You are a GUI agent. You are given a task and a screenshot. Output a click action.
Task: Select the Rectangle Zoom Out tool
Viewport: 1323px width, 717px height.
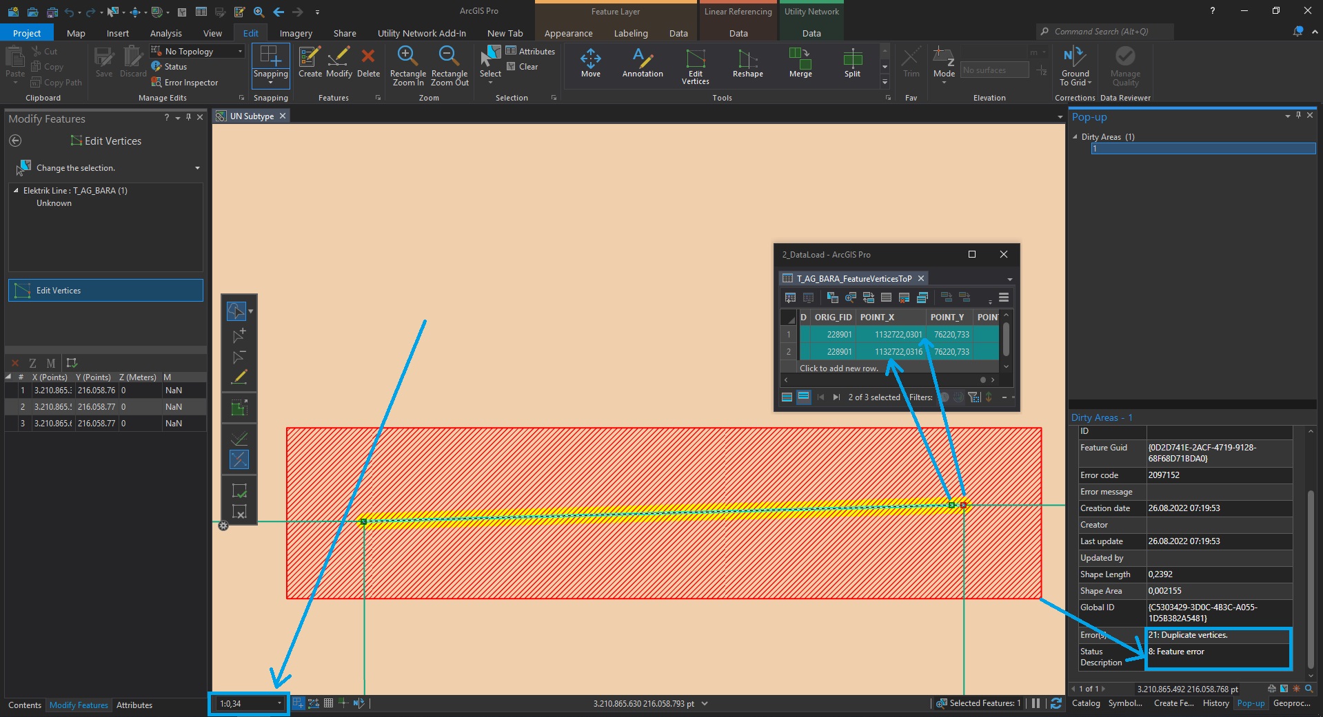coord(450,65)
